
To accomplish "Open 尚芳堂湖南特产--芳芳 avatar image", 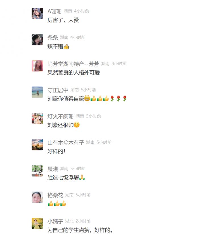I will point(37,66).
